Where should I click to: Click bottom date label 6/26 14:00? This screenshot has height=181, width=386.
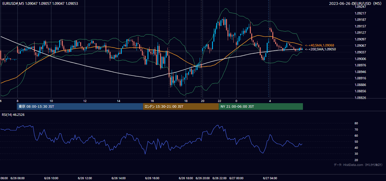tap(119, 178)
